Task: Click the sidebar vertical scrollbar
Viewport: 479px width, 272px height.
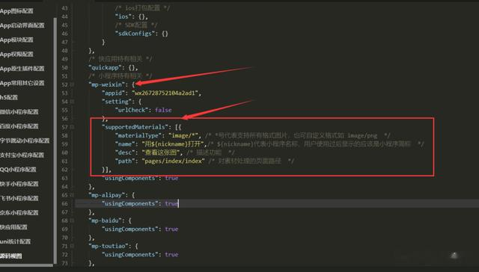Action: (55, 140)
